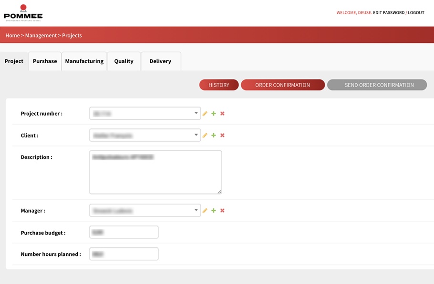This screenshot has height=284, width=434.
Task: Click the green plus icon beside Project number
Action: coord(214,114)
